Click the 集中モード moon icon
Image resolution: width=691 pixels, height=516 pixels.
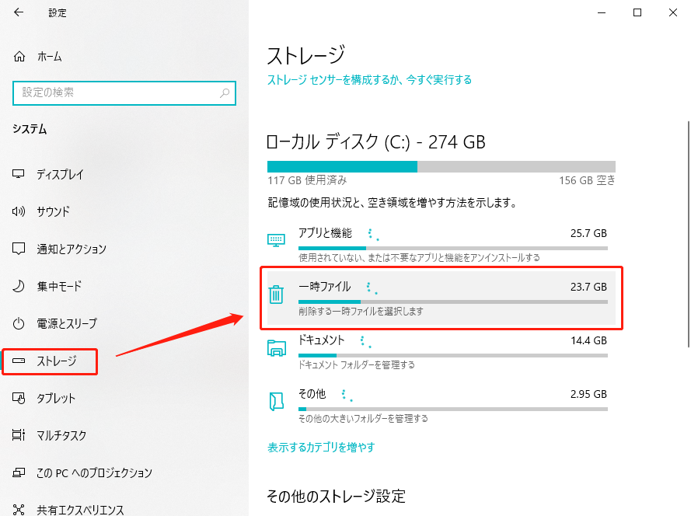pyautogui.click(x=19, y=286)
